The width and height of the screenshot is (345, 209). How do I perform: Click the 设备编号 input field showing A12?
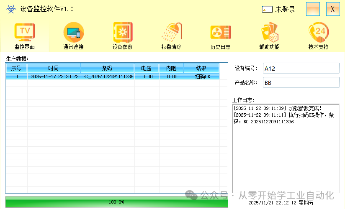(x=301, y=69)
